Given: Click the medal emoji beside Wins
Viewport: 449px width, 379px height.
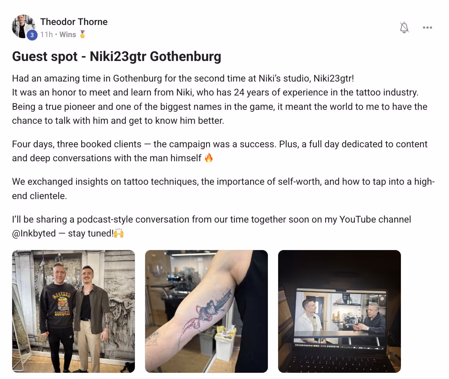Looking at the screenshot, I should point(82,34).
